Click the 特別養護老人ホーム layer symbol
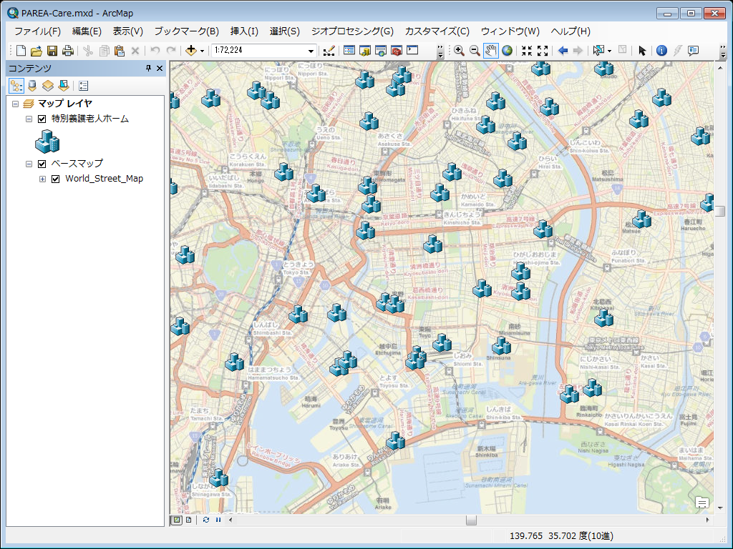The width and height of the screenshot is (733, 549). [47, 142]
